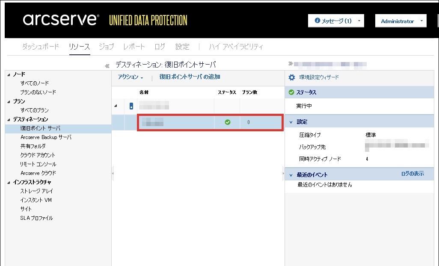Click the left pane splitter collapse handle
The height and width of the screenshot is (266, 439).
click(113, 174)
